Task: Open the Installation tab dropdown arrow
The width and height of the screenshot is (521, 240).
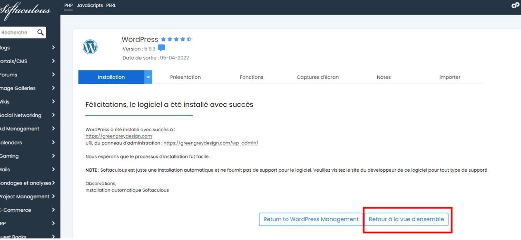Action: point(148,77)
